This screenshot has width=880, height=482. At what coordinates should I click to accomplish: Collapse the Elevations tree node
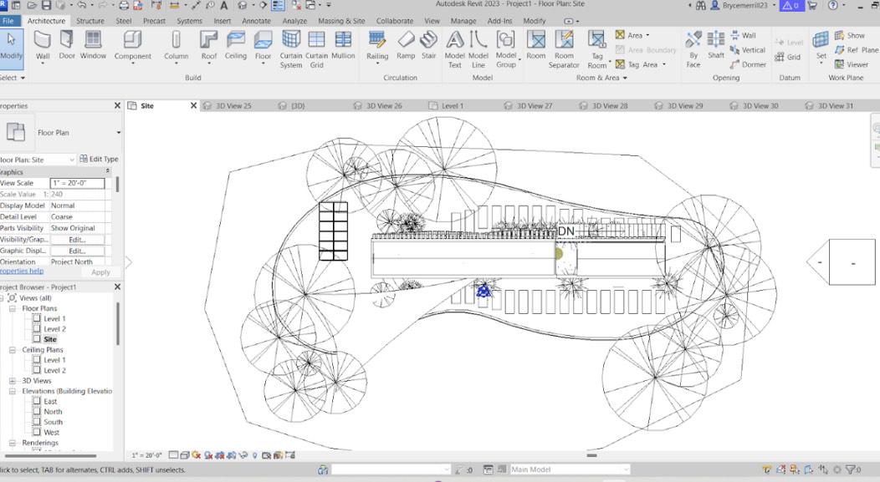(12, 391)
